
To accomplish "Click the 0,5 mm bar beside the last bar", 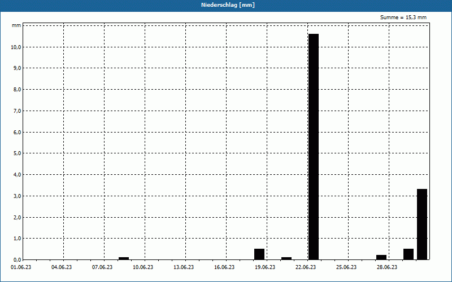I will tap(408, 254).
